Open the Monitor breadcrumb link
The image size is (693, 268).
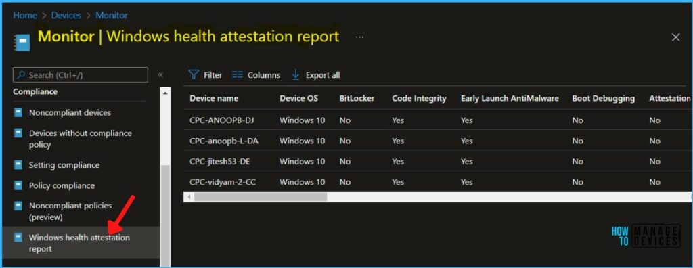[x=112, y=15]
